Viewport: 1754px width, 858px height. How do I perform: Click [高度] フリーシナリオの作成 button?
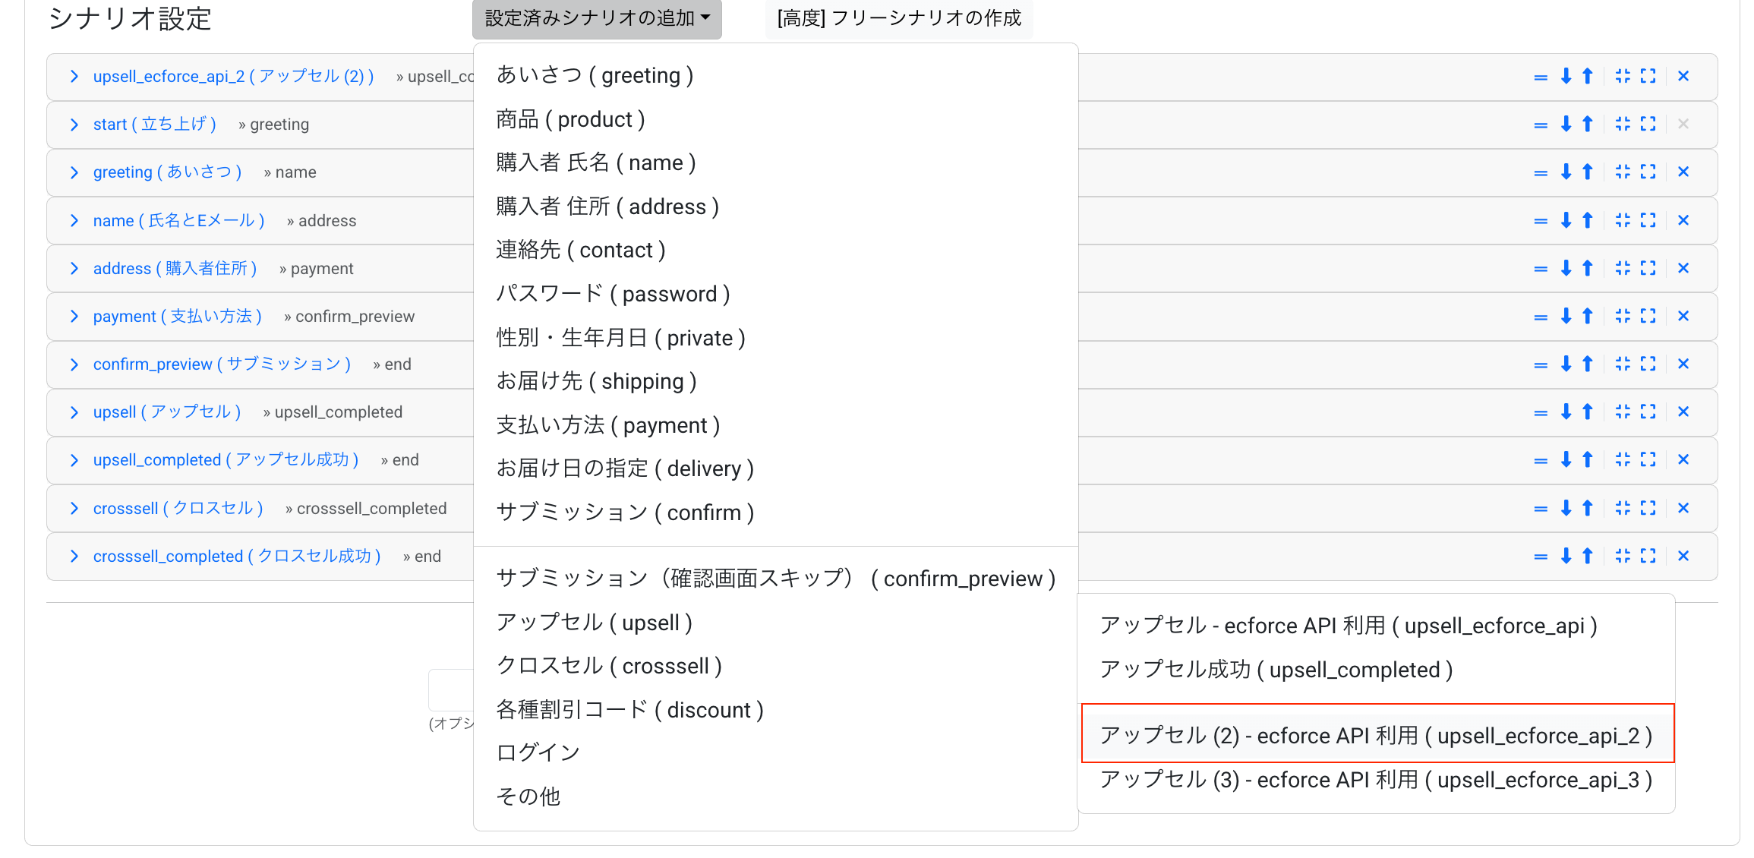(898, 19)
